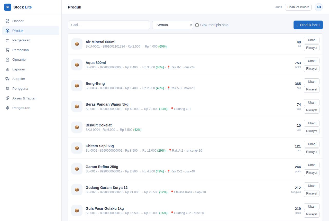Click the Beras Pandan Wangi 5kg name

107,104
